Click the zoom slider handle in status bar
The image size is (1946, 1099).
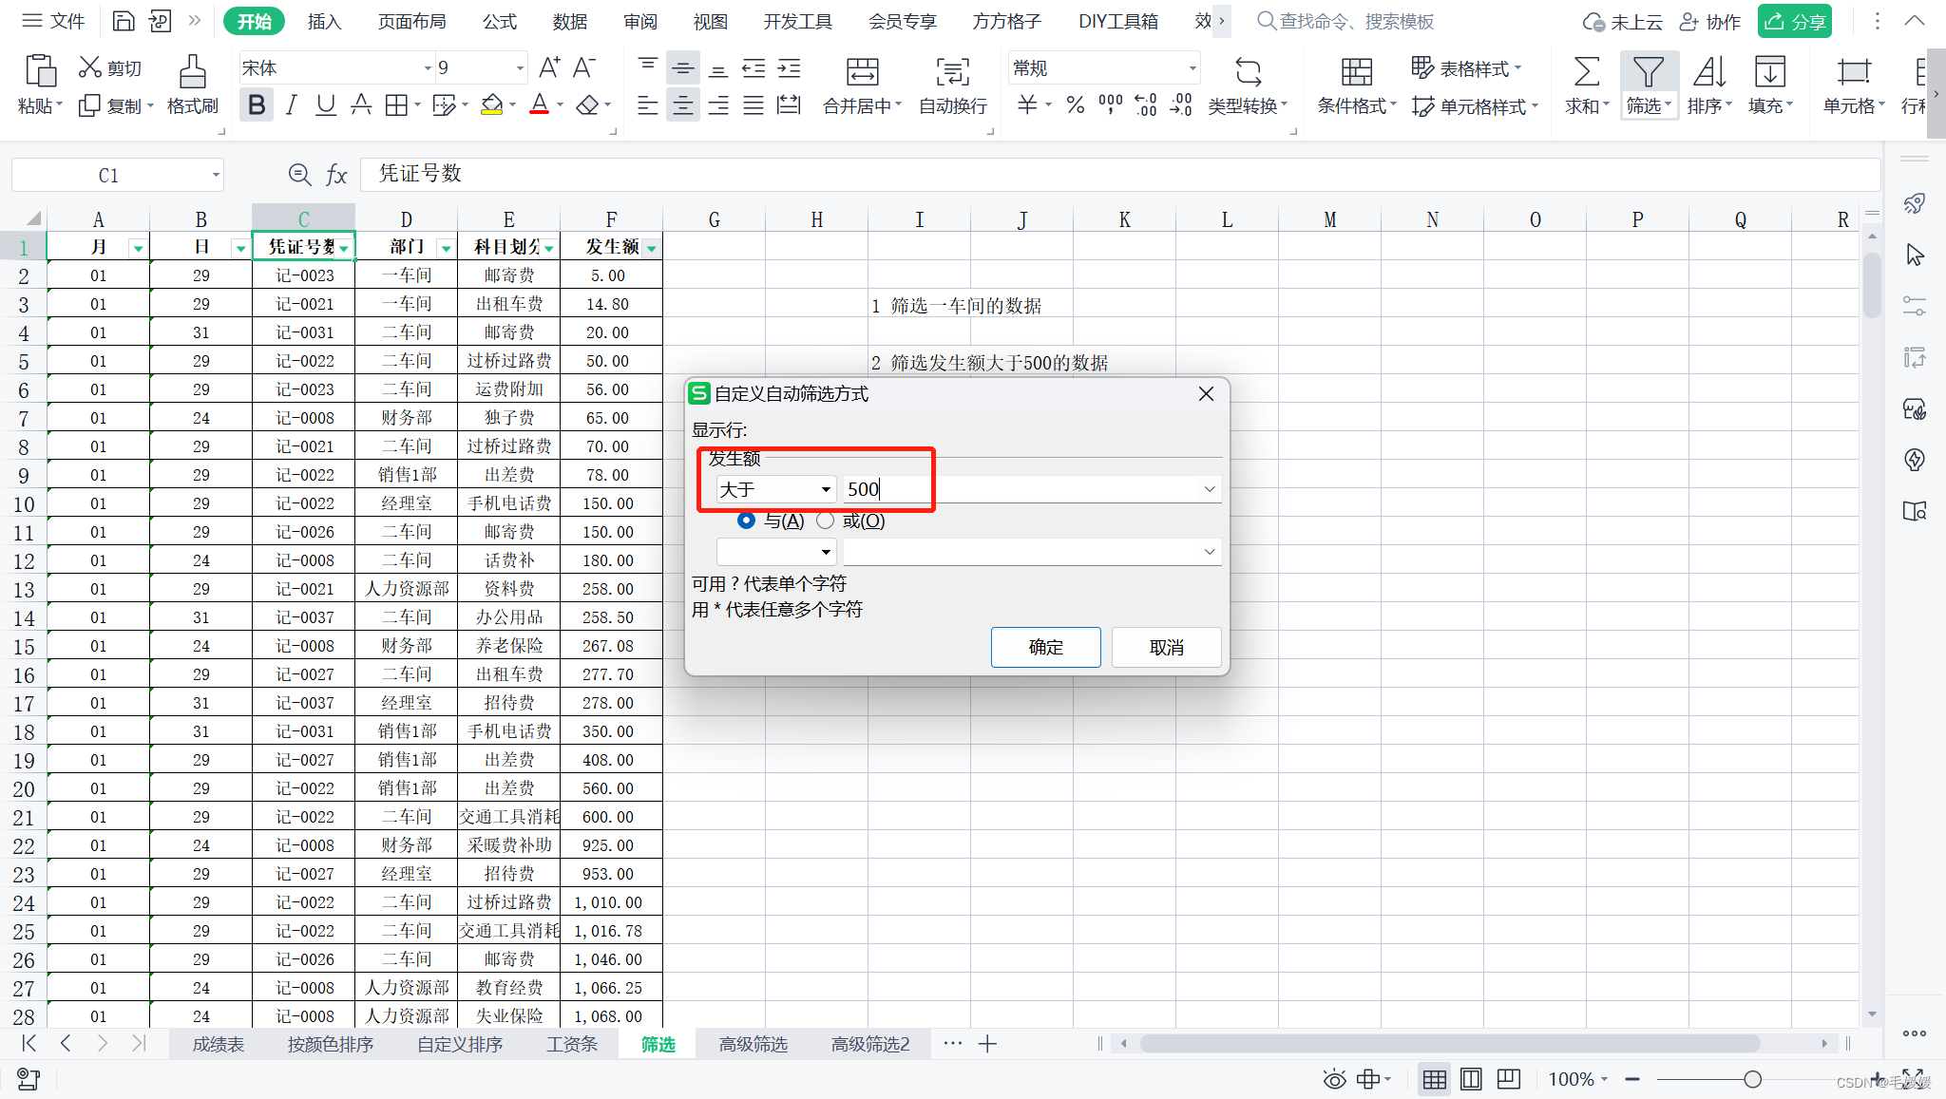click(x=1753, y=1079)
